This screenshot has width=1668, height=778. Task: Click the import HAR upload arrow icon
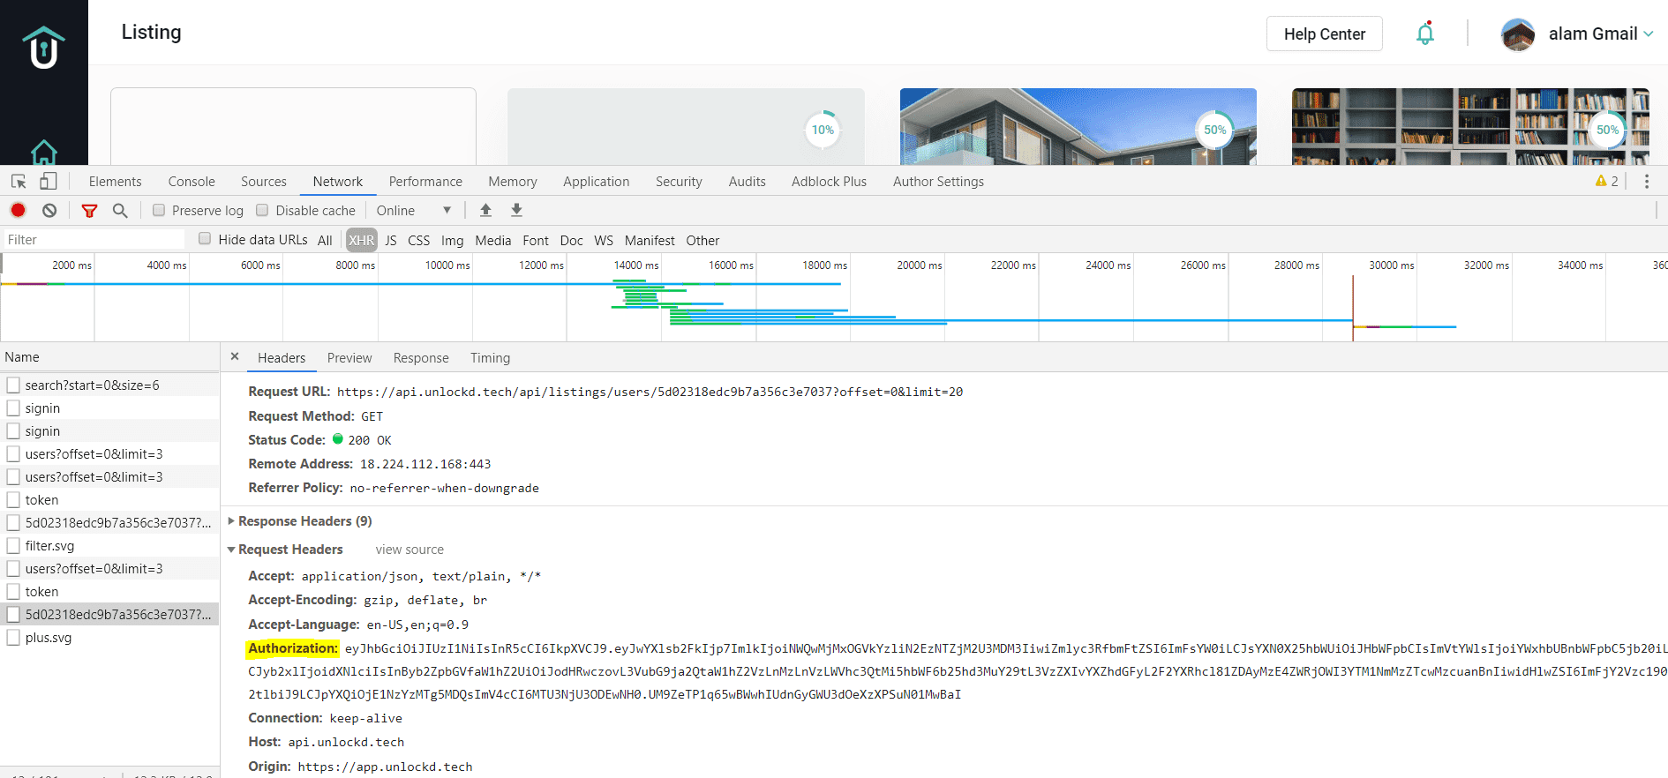coord(485,210)
